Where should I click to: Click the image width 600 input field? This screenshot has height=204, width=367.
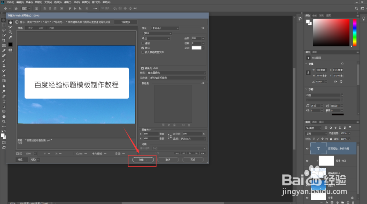(x=151, y=134)
